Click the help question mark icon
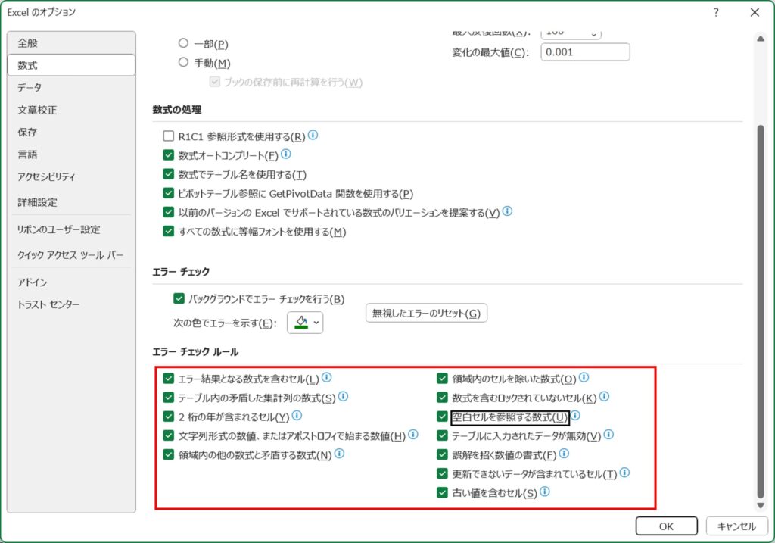The image size is (775, 543). (x=716, y=12)
